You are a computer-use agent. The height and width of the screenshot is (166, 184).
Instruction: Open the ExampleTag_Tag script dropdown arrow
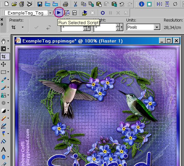(50, 13)
